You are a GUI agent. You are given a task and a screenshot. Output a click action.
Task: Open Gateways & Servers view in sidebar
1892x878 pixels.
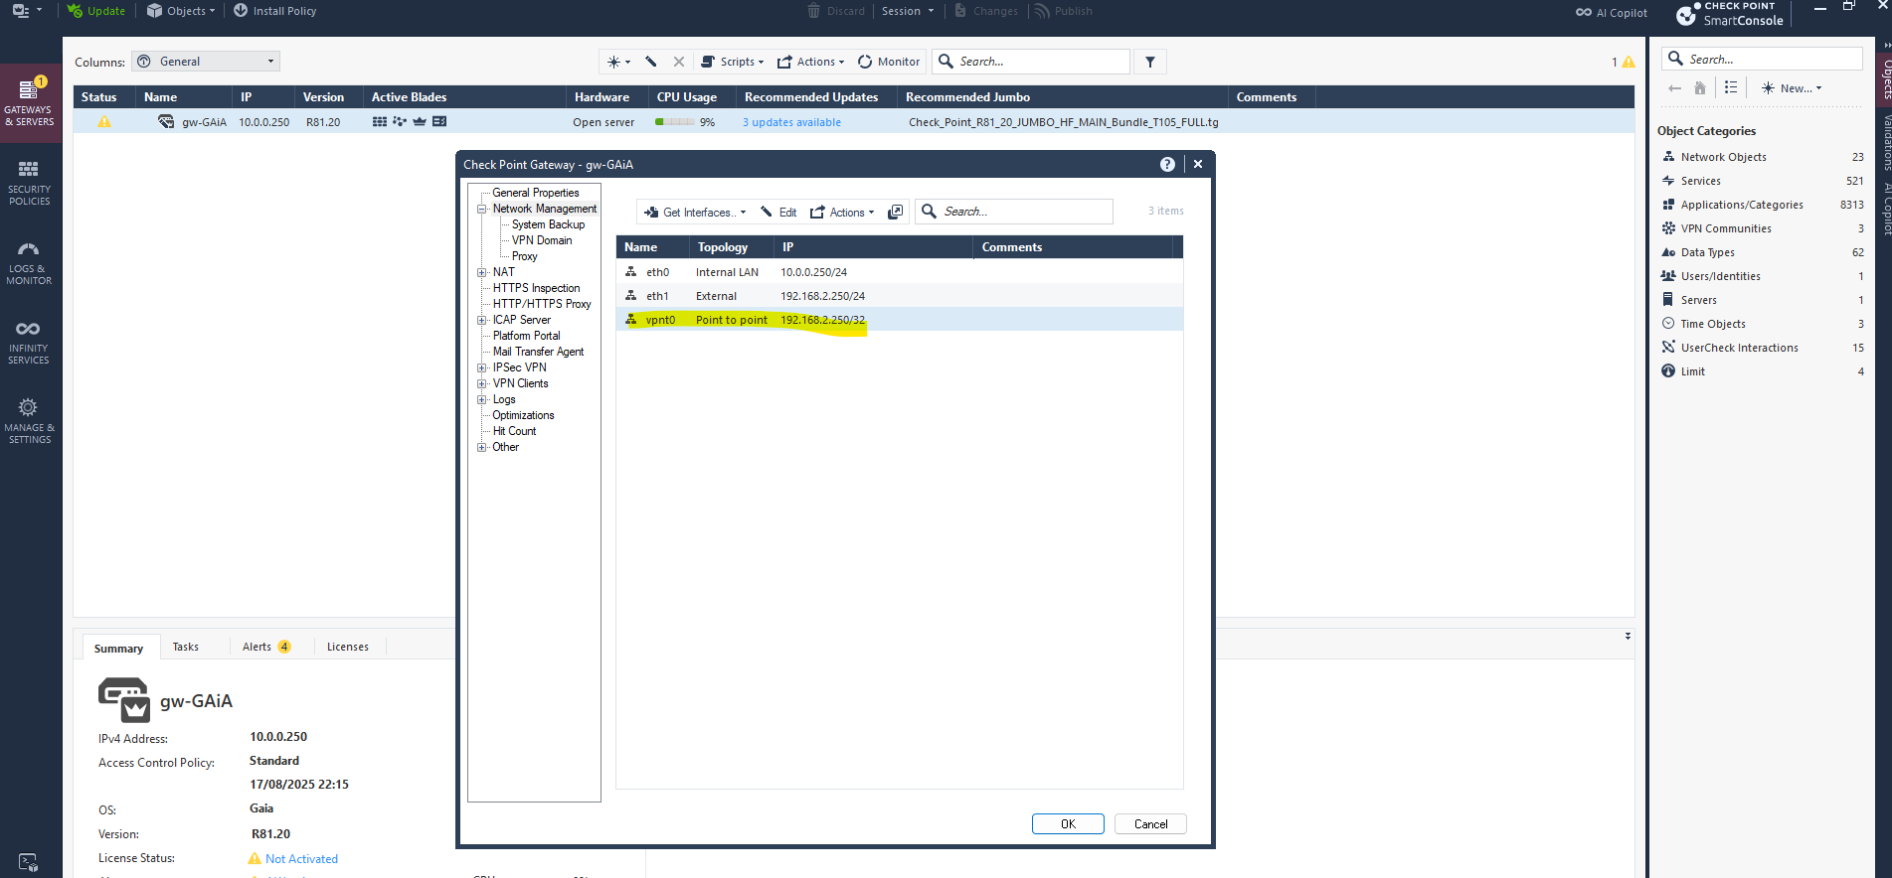coord(29,103)
